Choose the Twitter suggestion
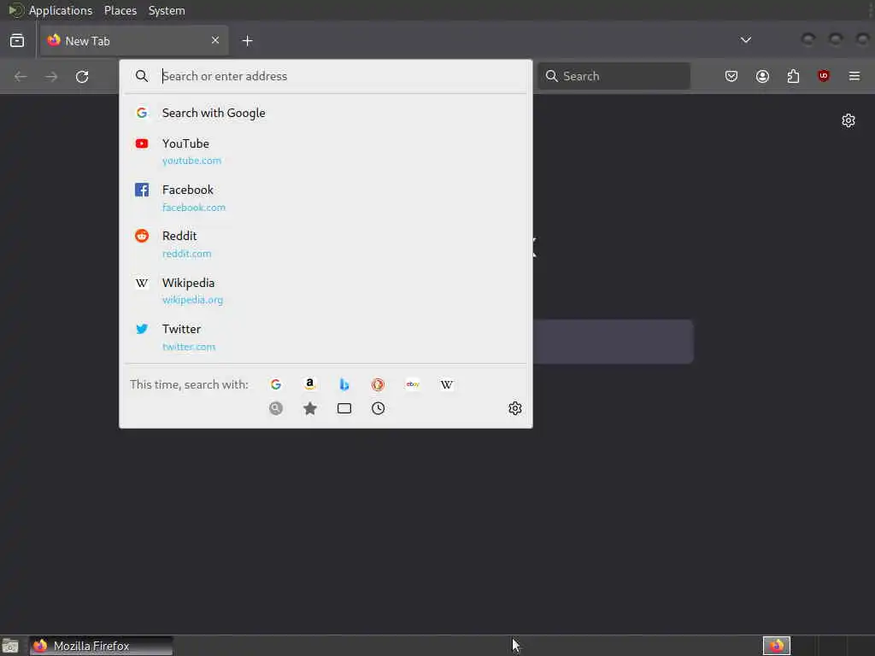The height and width of the screenshot is (656, 875). pos(326,337)
